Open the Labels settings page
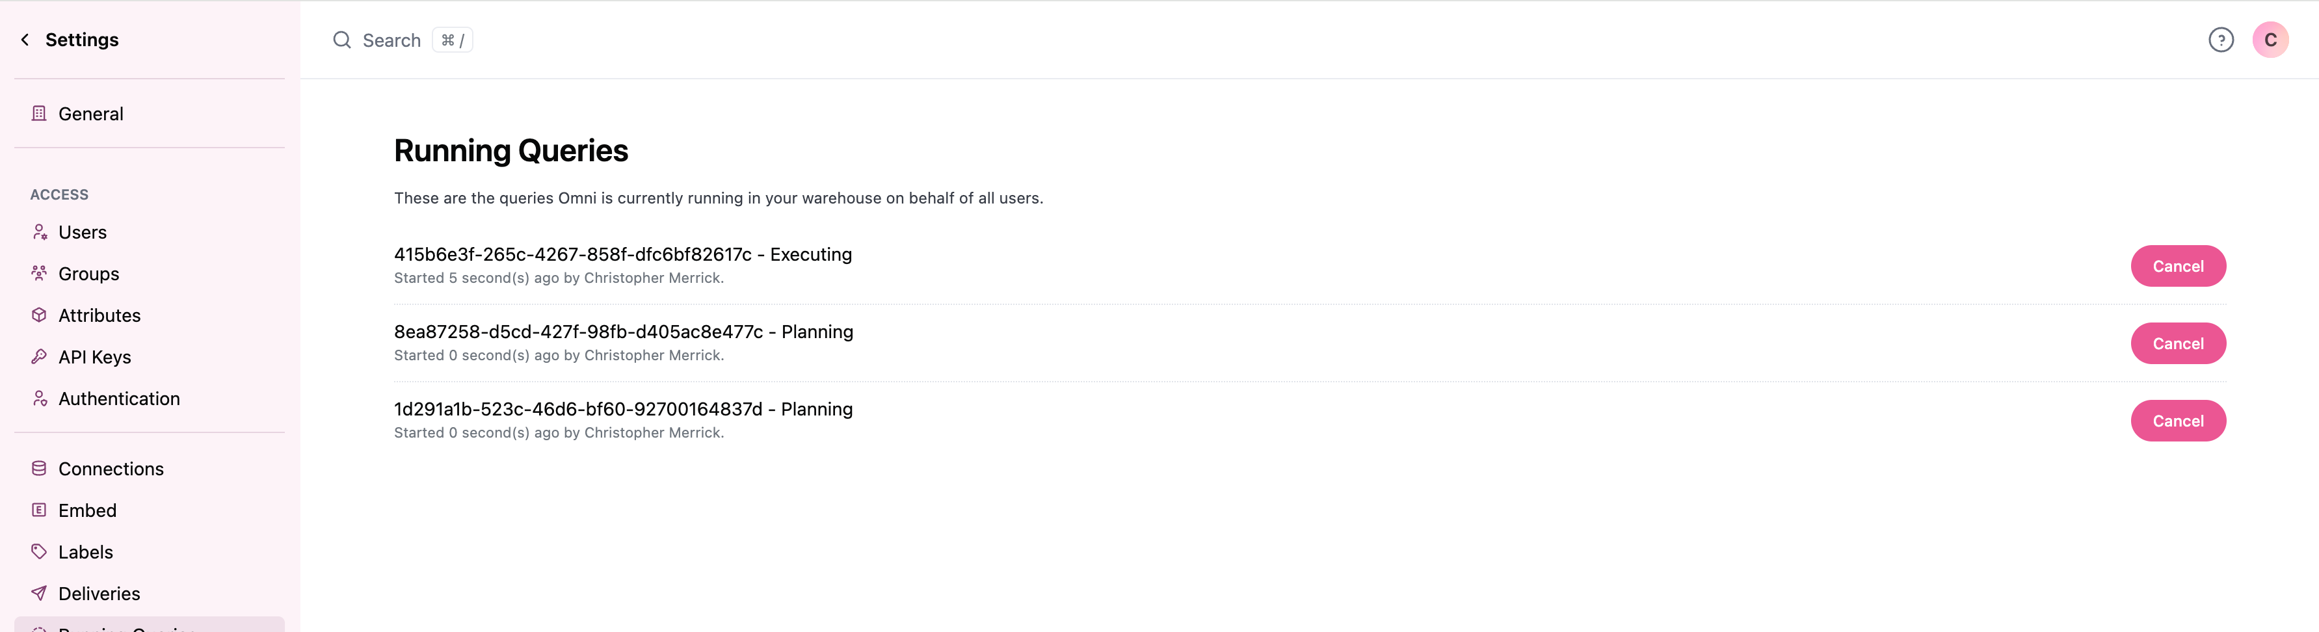Viewport: 2319px width, 632px height. (x=86, y=552)
